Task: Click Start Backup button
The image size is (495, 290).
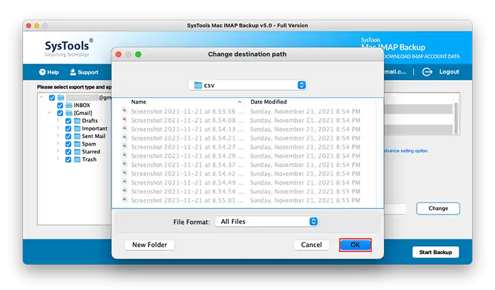Action: (436, 252)
